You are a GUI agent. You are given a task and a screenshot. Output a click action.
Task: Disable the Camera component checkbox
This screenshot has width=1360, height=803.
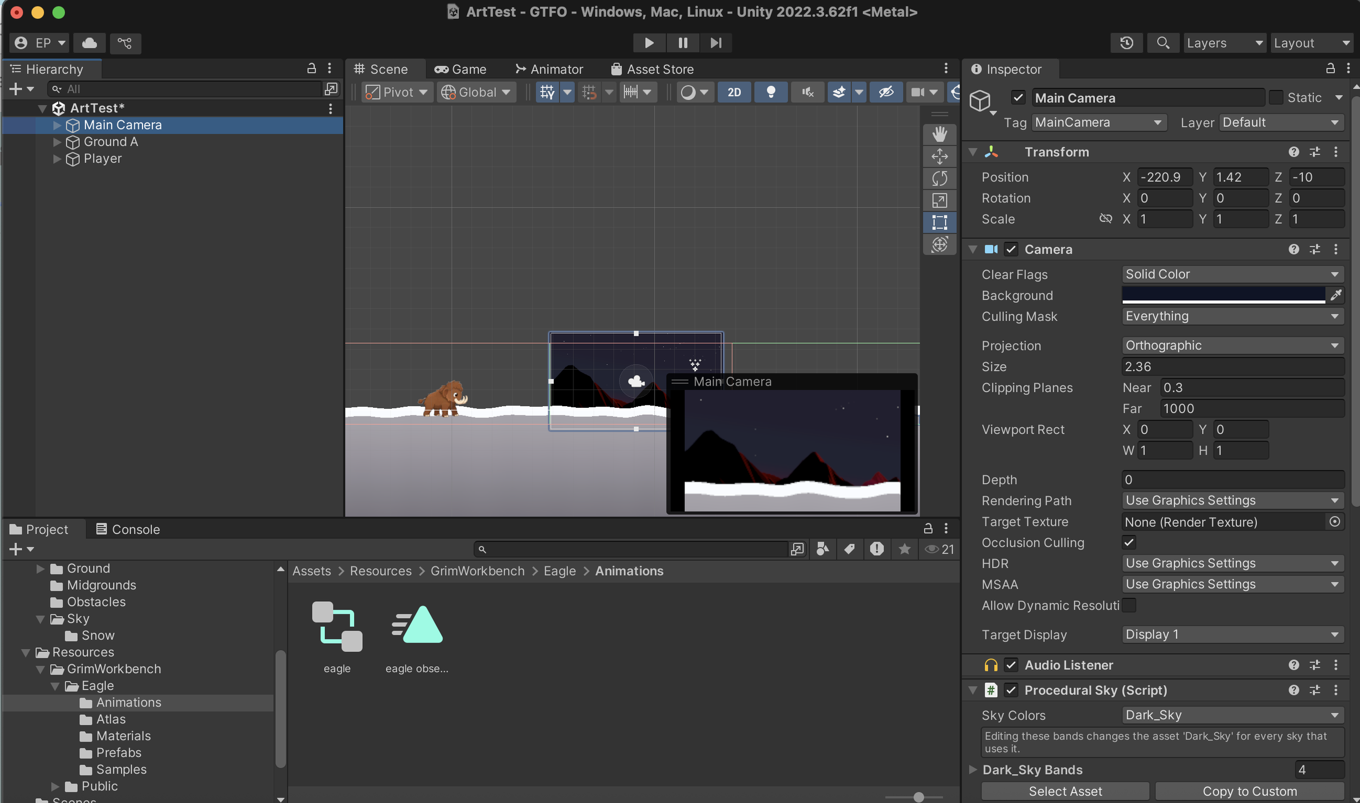pos(1011,250)
